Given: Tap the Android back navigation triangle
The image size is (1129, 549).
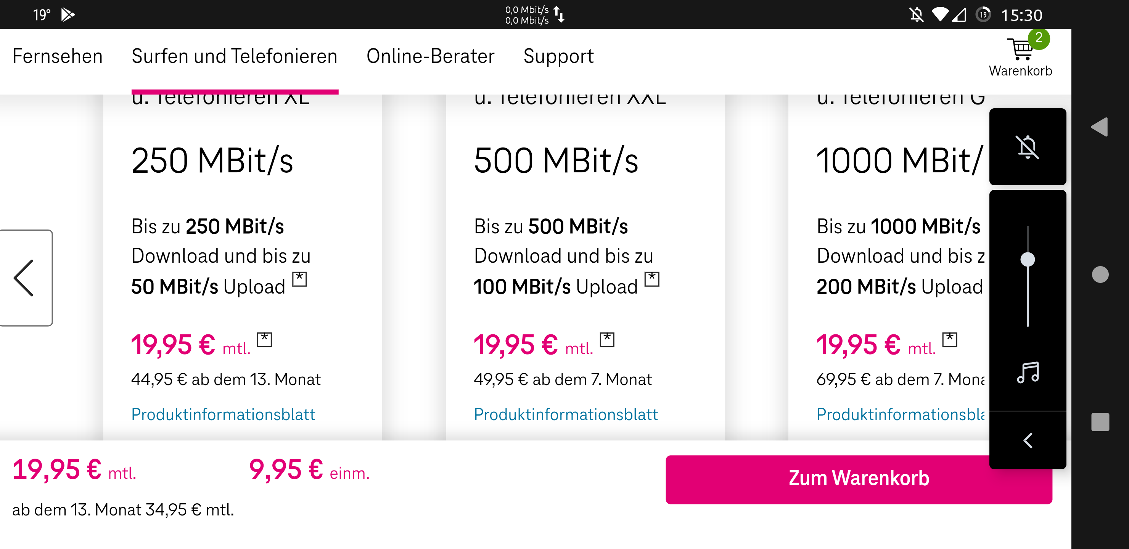Looking at the screenshot, I should click(x=1099, y=127).
